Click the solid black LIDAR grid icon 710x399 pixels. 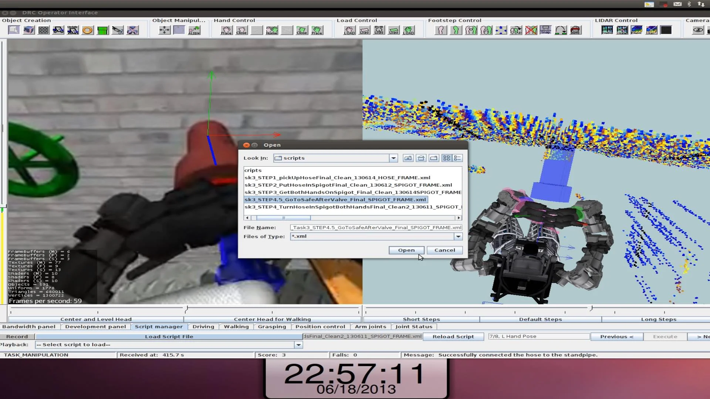coord(666,30)
